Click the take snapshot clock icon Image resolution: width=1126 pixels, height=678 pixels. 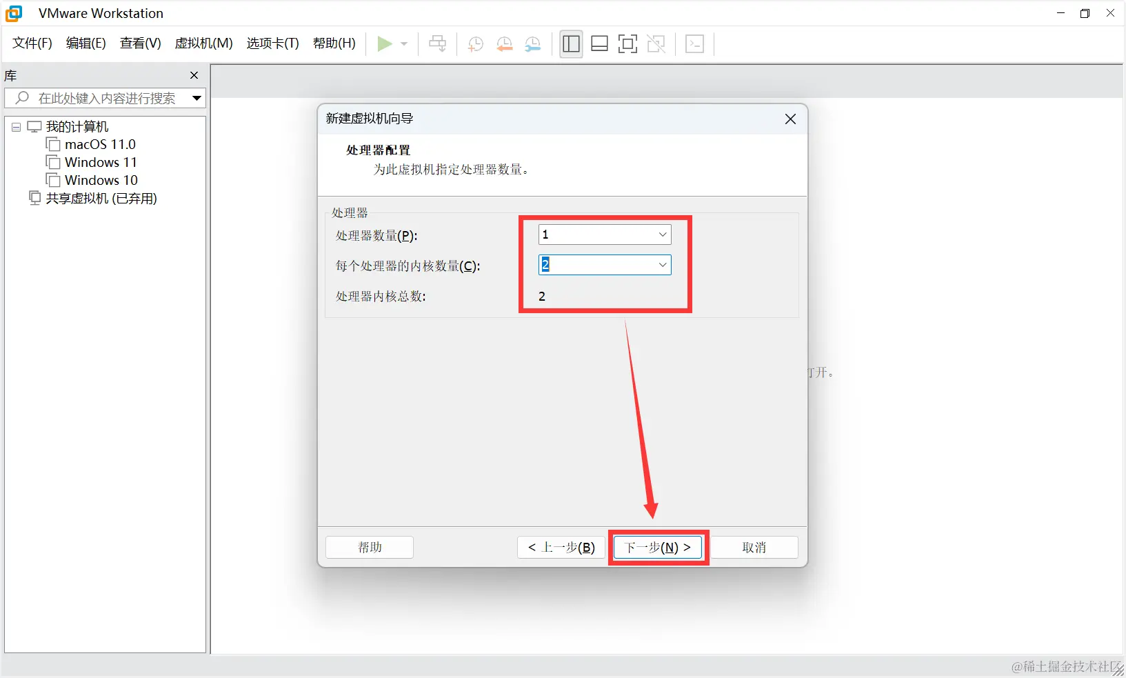click(x=475, y=44)
